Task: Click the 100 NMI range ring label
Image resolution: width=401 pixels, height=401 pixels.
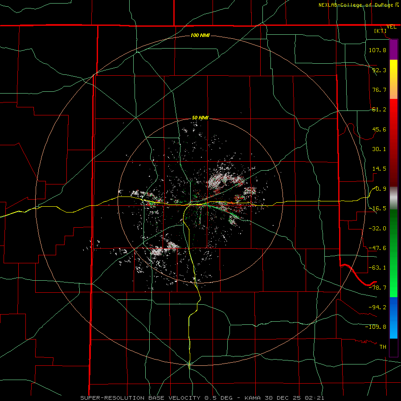Action: tap(200, 35)
